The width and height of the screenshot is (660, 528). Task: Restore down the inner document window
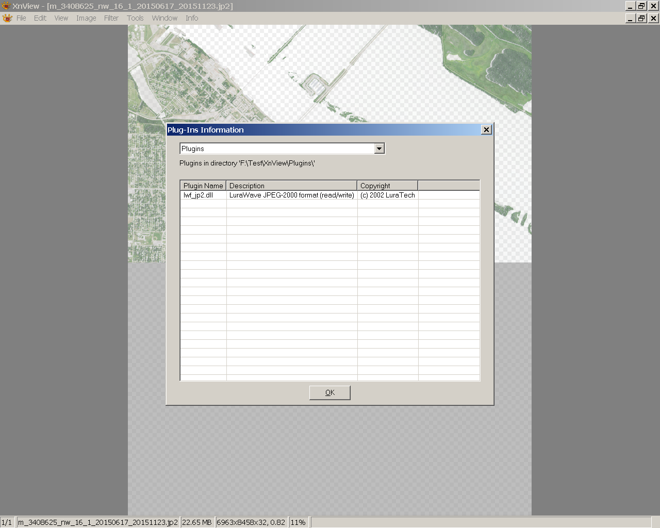click(x=641, y=18)
